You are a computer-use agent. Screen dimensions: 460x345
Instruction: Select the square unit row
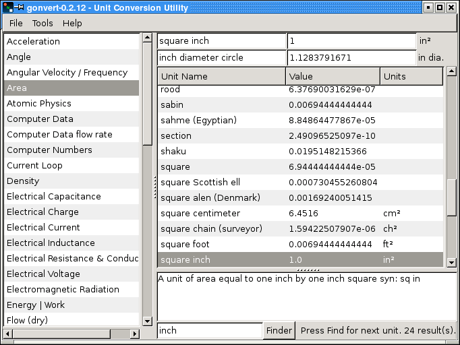point(300,167)
